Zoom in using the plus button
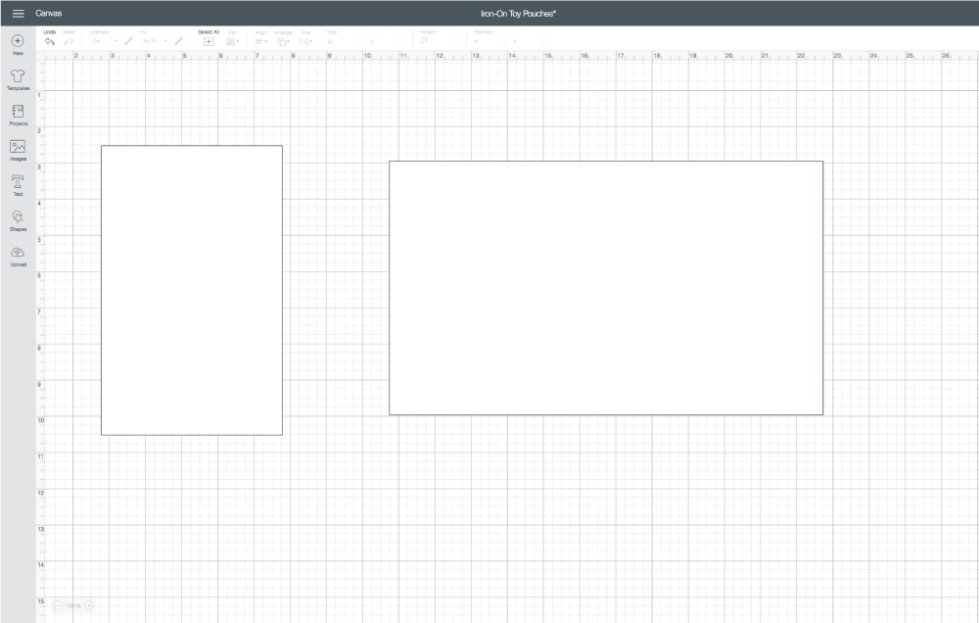This screenshot has width=979, height=623. point(89,605)
